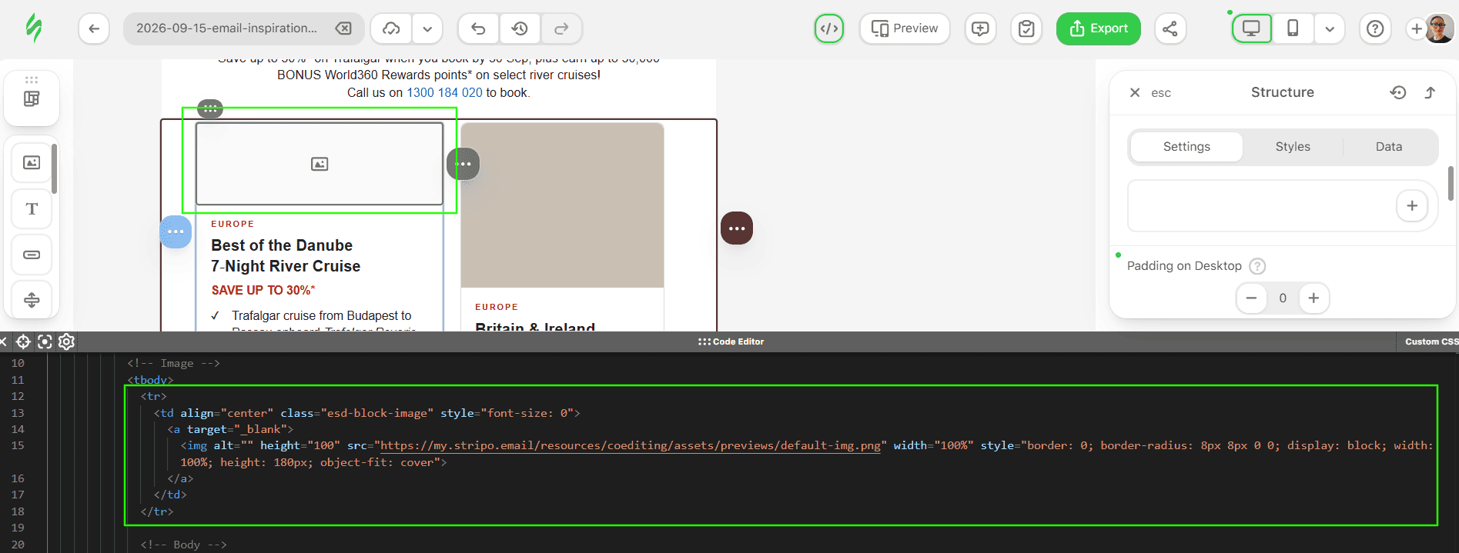Click the up arrow in Structure panel
1459x553 pixels.
(1430, 92)
